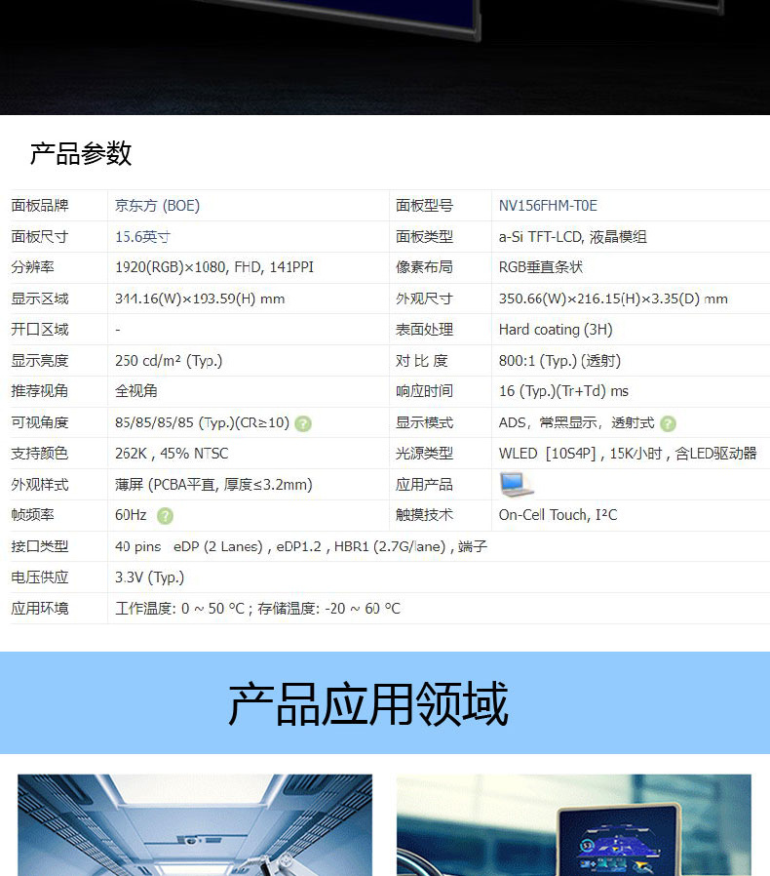Select the 1920(RGB)×1080, FHD, 141PPI value
Screen dimensions: 770x876
point(214,267)
